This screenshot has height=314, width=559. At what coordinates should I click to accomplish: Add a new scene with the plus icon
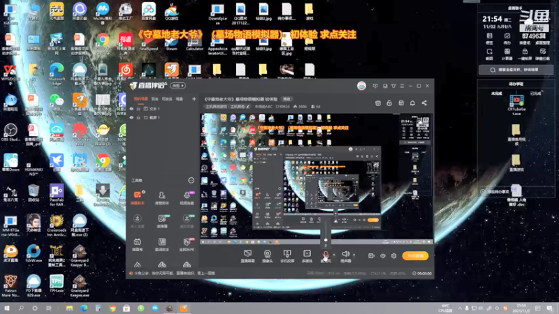click(194, 98)
